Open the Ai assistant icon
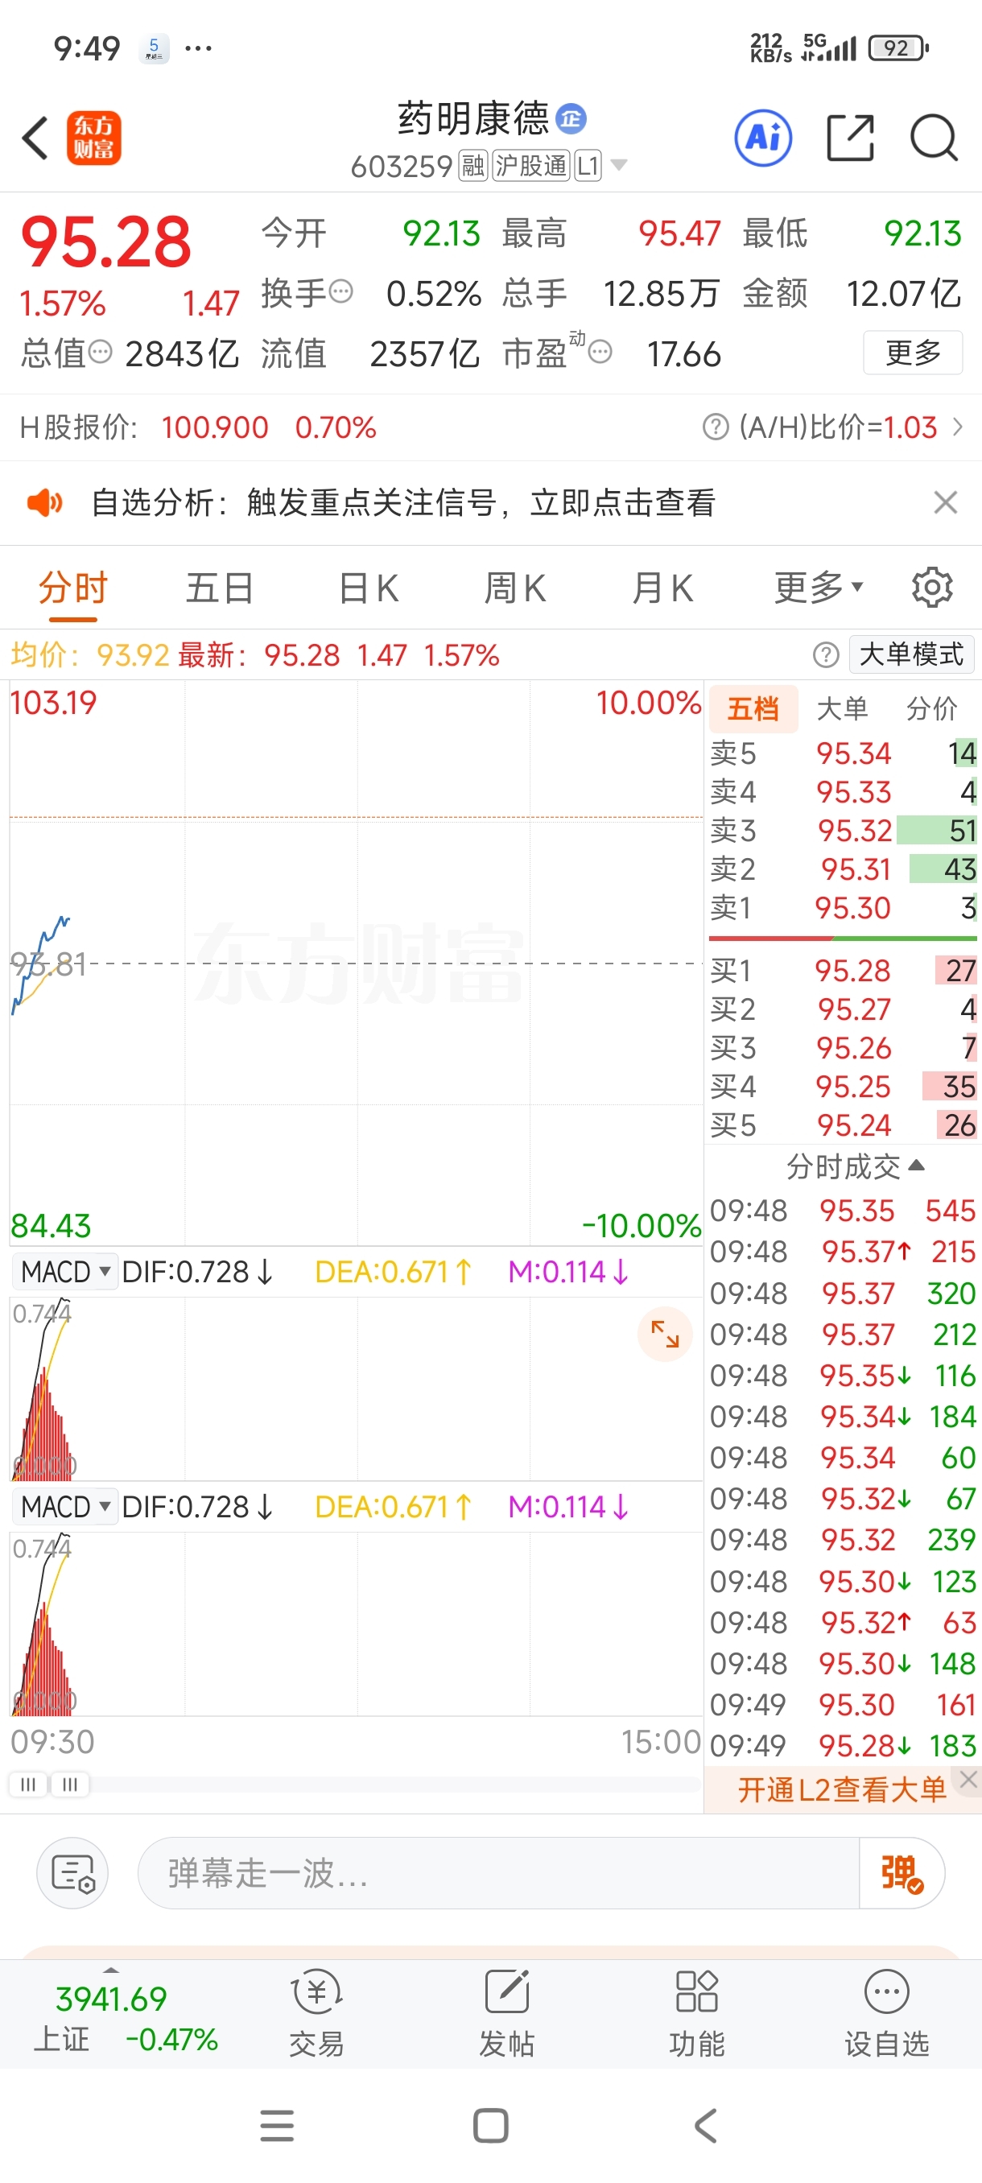This screenshot has width=982, height=2183. [763, 138]
